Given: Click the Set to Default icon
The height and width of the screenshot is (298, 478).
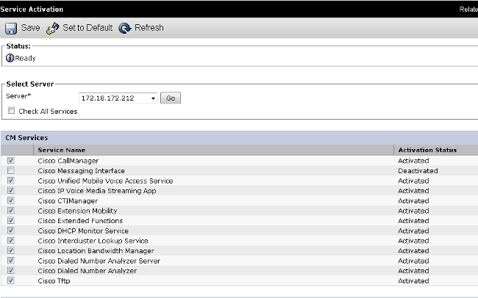Looking at the screenshot, I should (52, 29).
